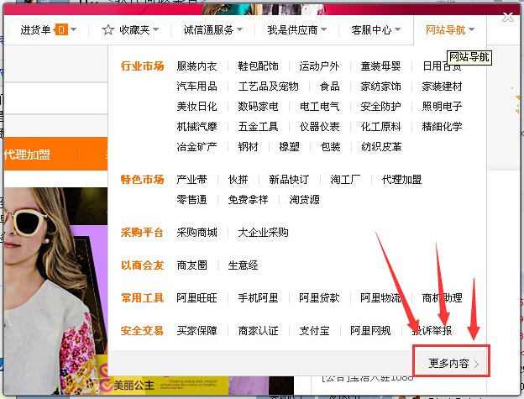Viewport: 524px width, 399px height.
Task: Select the 数码家电 category
Action: (258, 107)
